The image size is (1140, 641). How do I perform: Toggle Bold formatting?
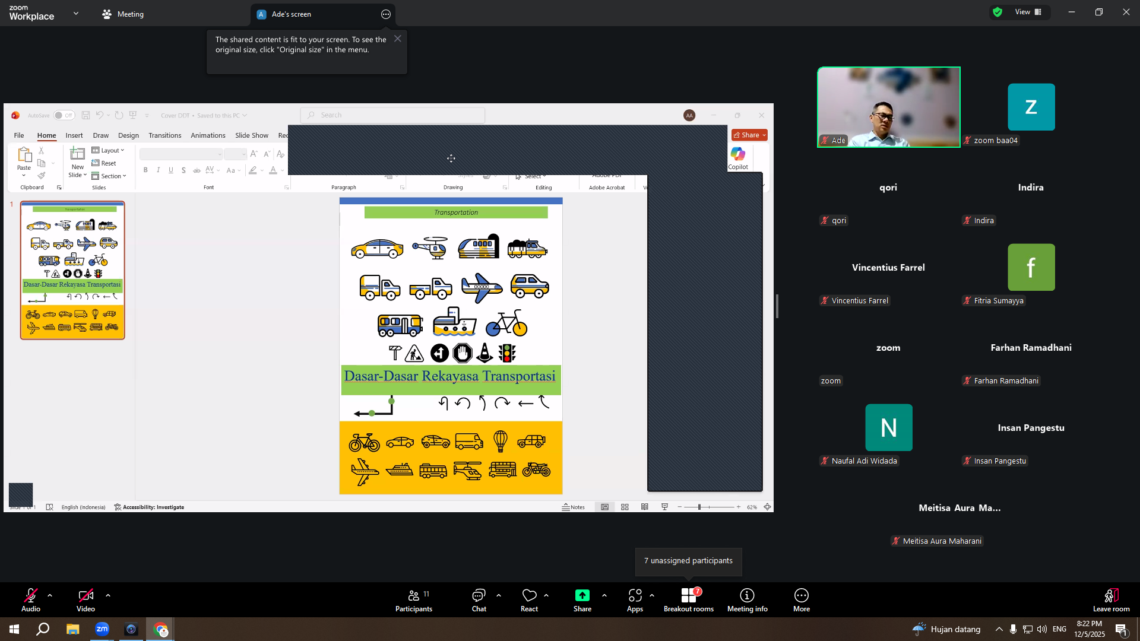tap(145, 170)
